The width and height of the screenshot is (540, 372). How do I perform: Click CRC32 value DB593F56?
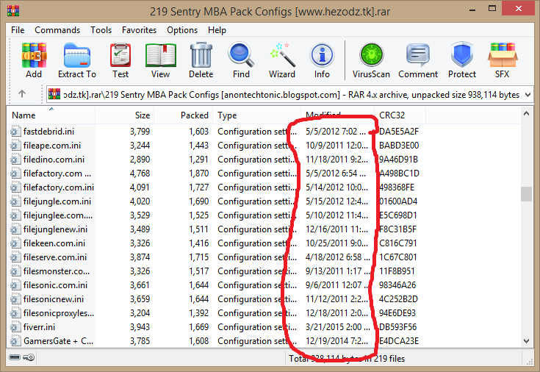coord(397,327)
